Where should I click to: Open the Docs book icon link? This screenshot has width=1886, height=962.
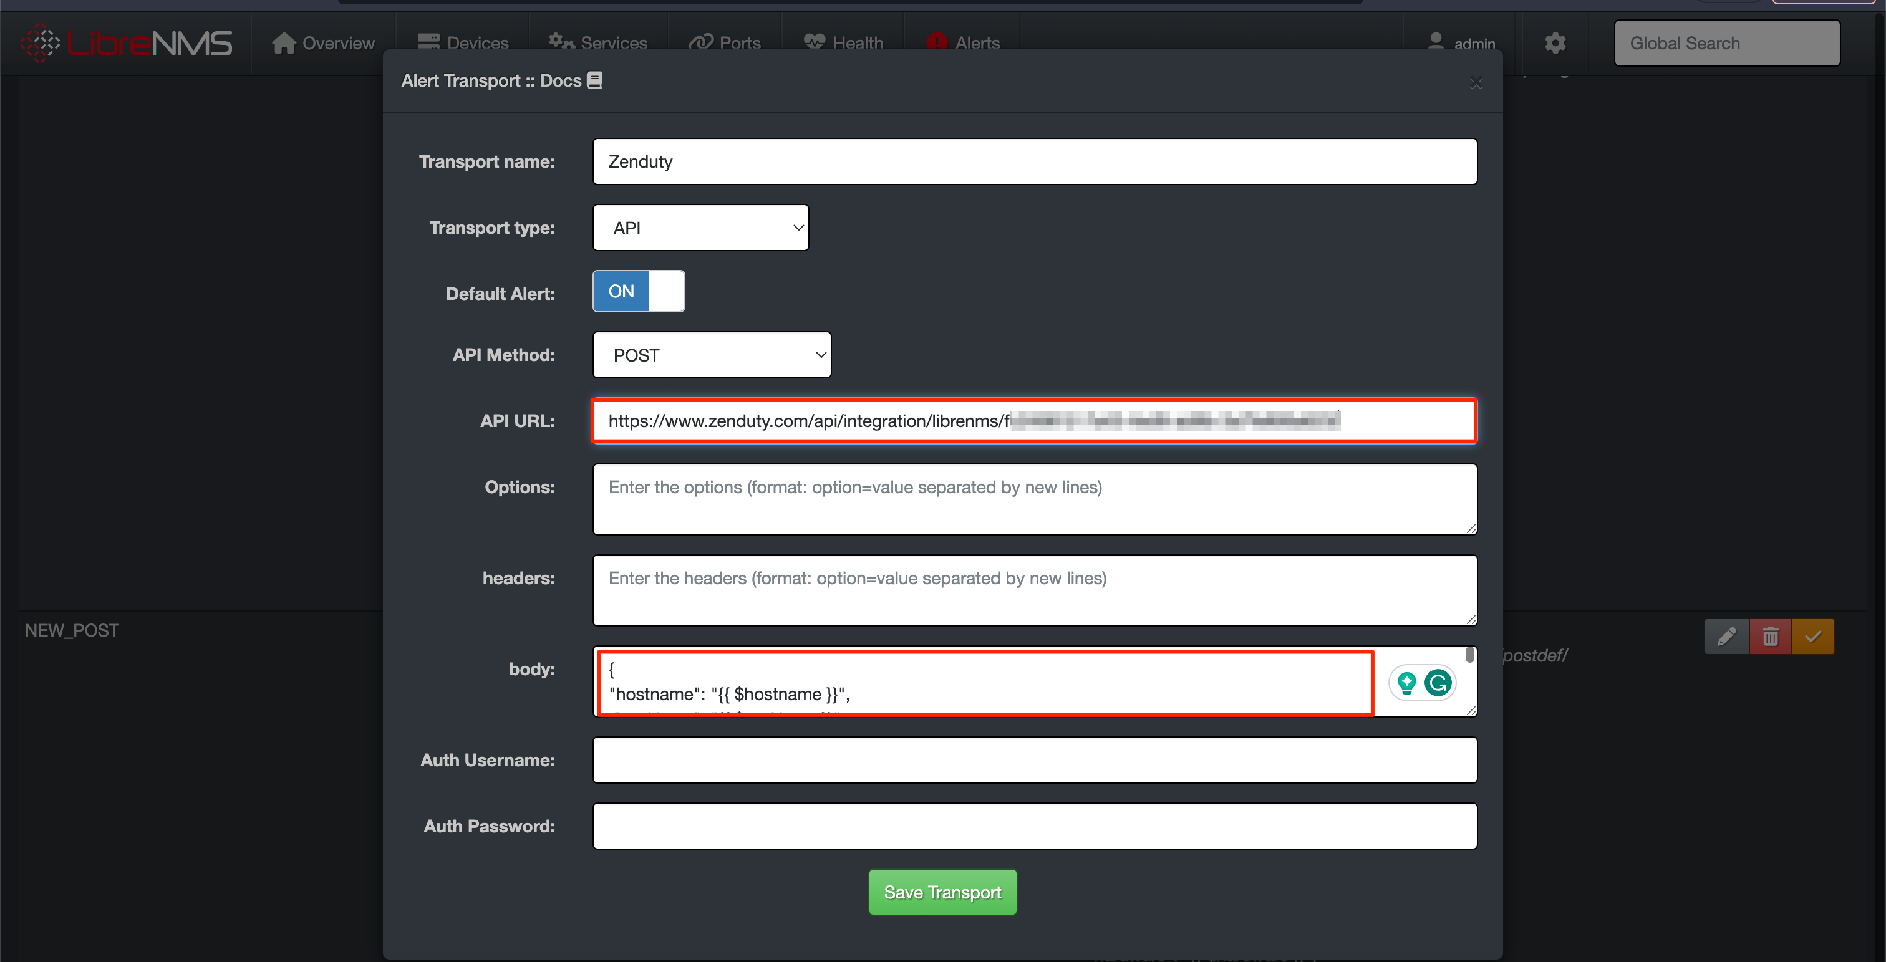click(594, 80)
